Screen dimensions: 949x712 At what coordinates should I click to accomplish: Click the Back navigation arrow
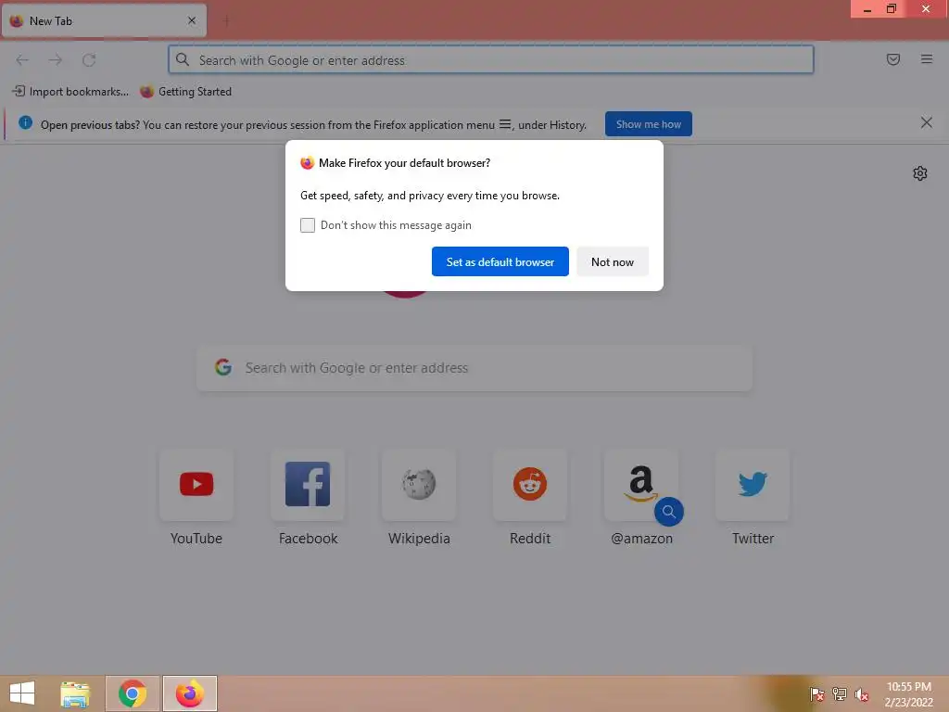pos(22,60)
